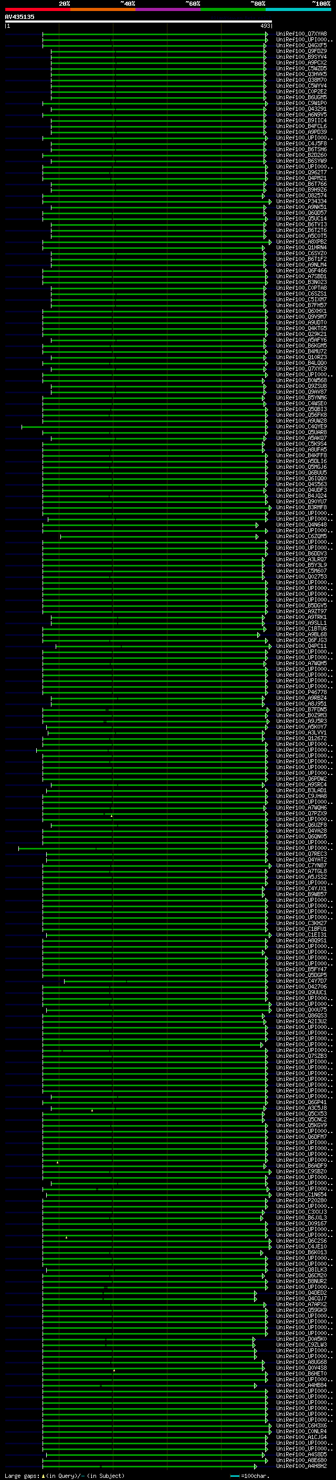
Task: Click the 'Large gaps' legend text
Action: 22,1476
